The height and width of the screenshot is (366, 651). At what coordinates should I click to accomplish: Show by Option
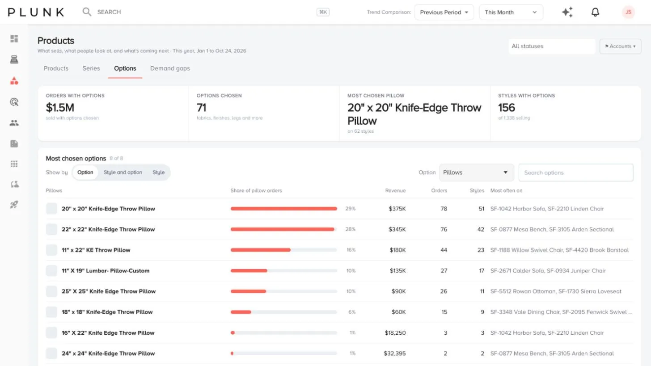pos(85,172)
